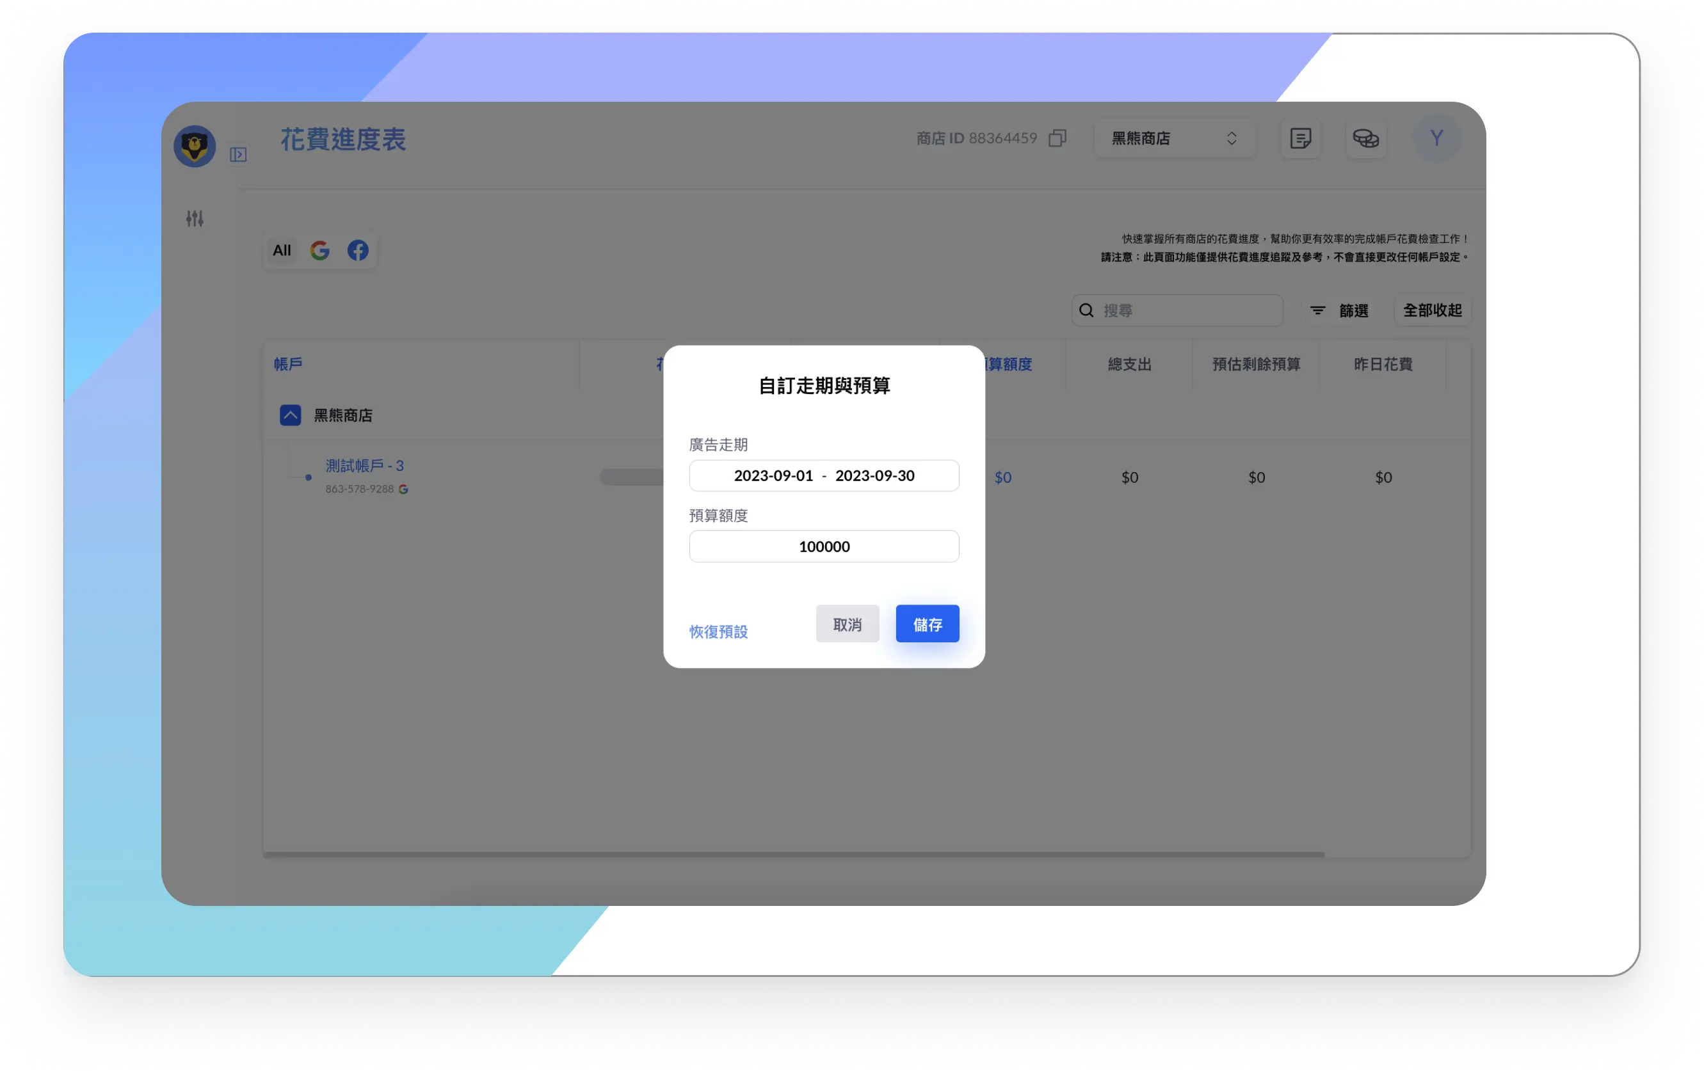Filter by Google platform icon
The height and width of the screenshot is (1071, 1704).
click(x=320, y=250)
